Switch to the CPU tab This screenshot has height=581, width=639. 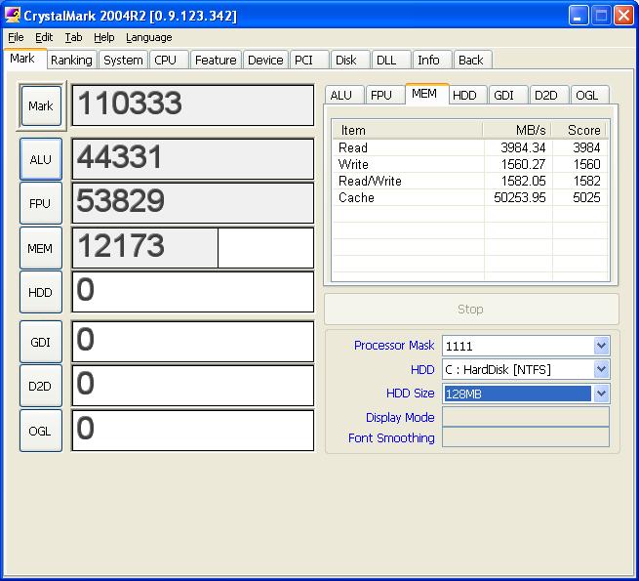tap(169, 60)
